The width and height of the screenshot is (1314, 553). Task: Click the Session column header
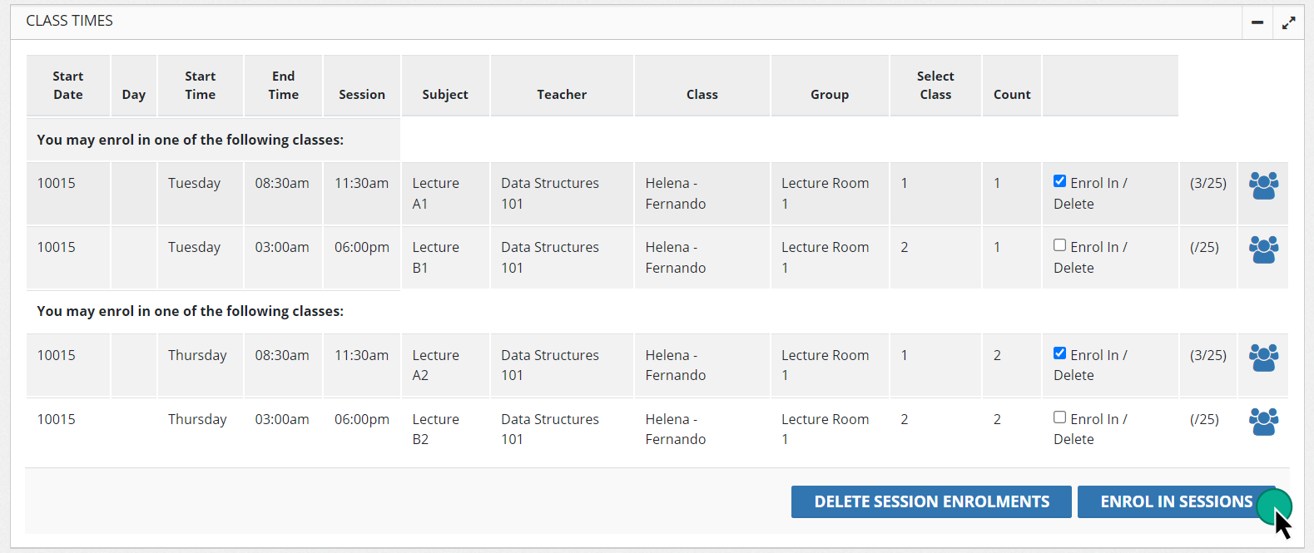(362, 95)
